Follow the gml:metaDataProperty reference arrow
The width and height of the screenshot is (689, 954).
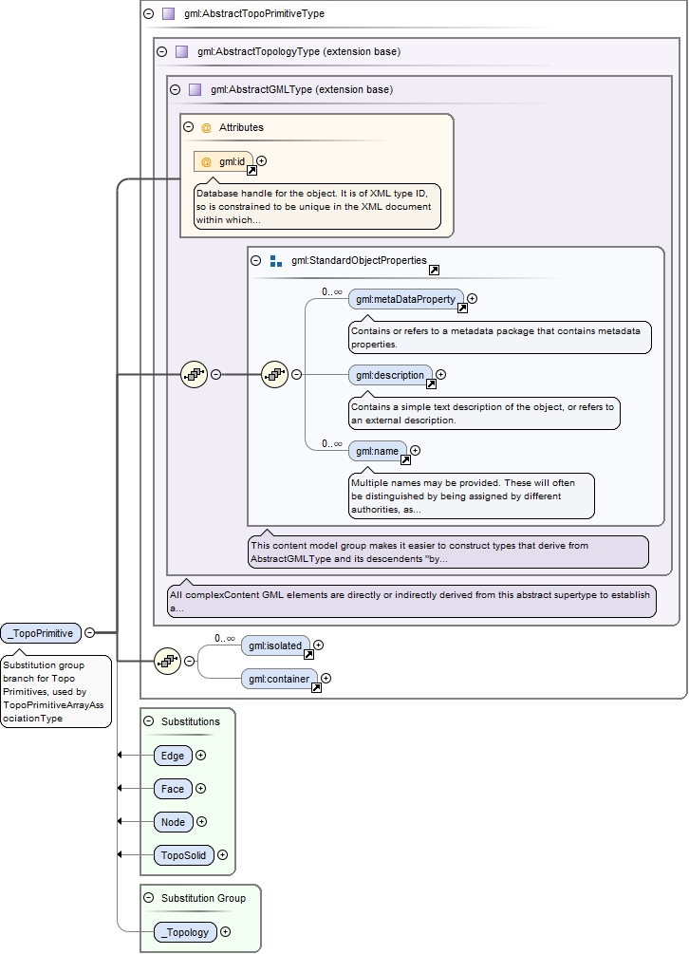click(x=462, y=308)
